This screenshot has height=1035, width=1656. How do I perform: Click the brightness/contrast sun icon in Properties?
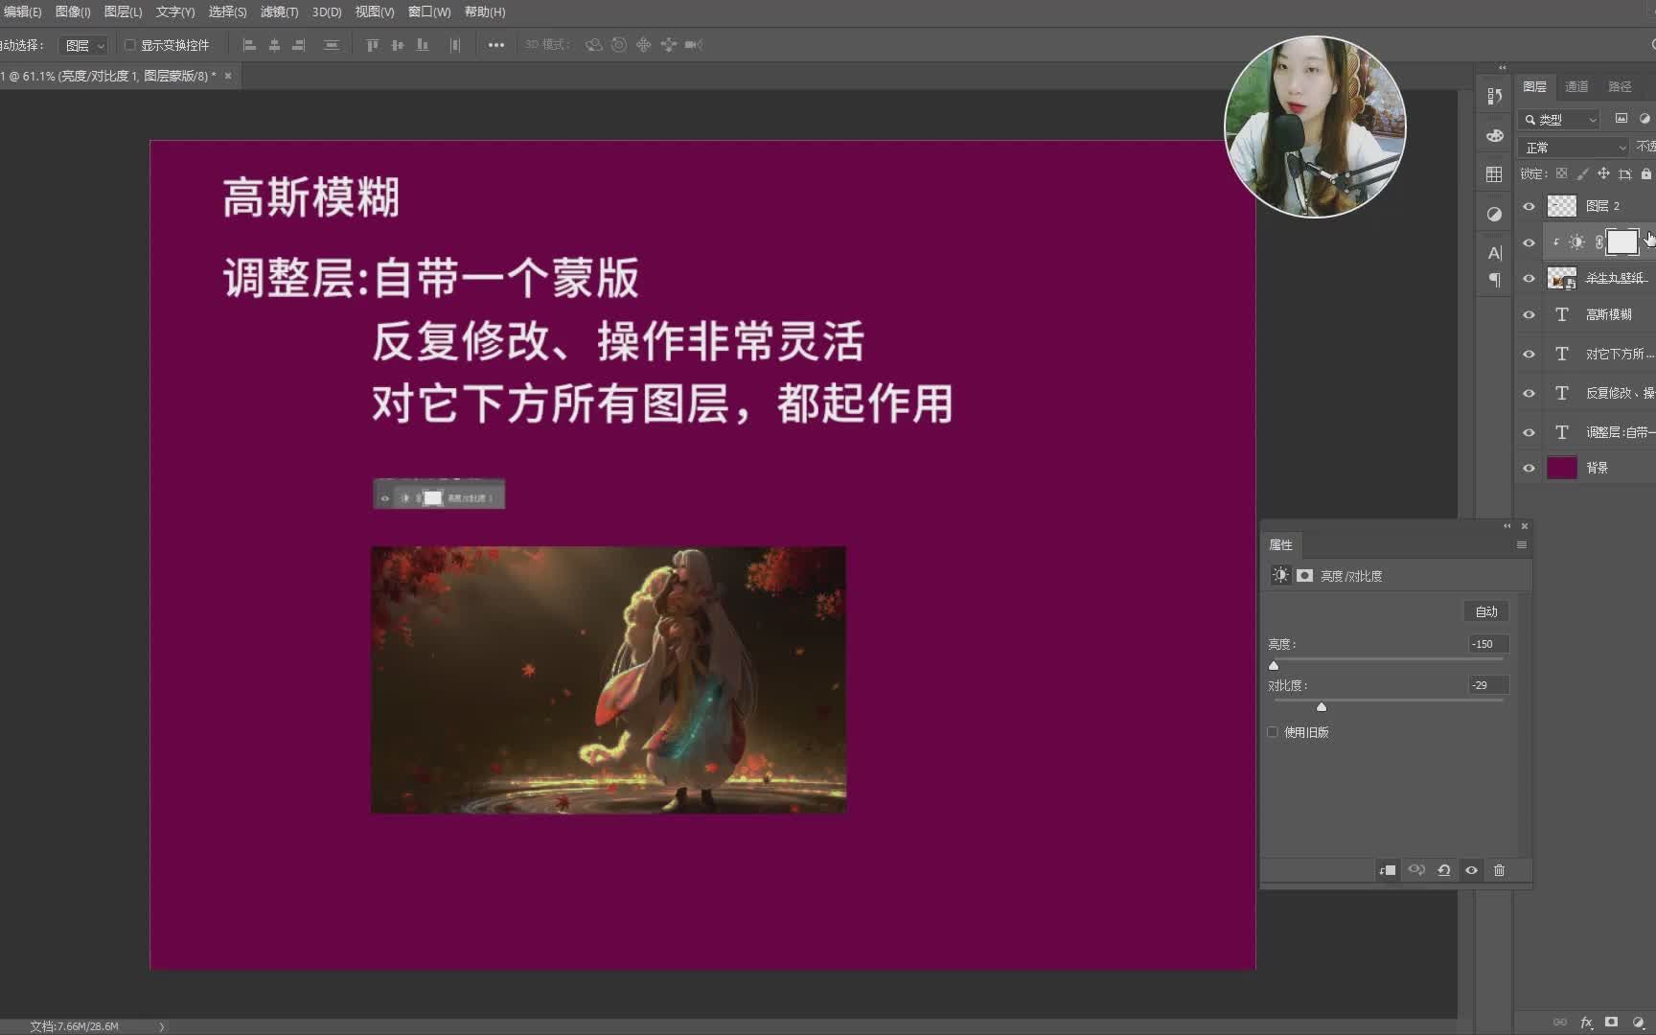click(1281, 575)
